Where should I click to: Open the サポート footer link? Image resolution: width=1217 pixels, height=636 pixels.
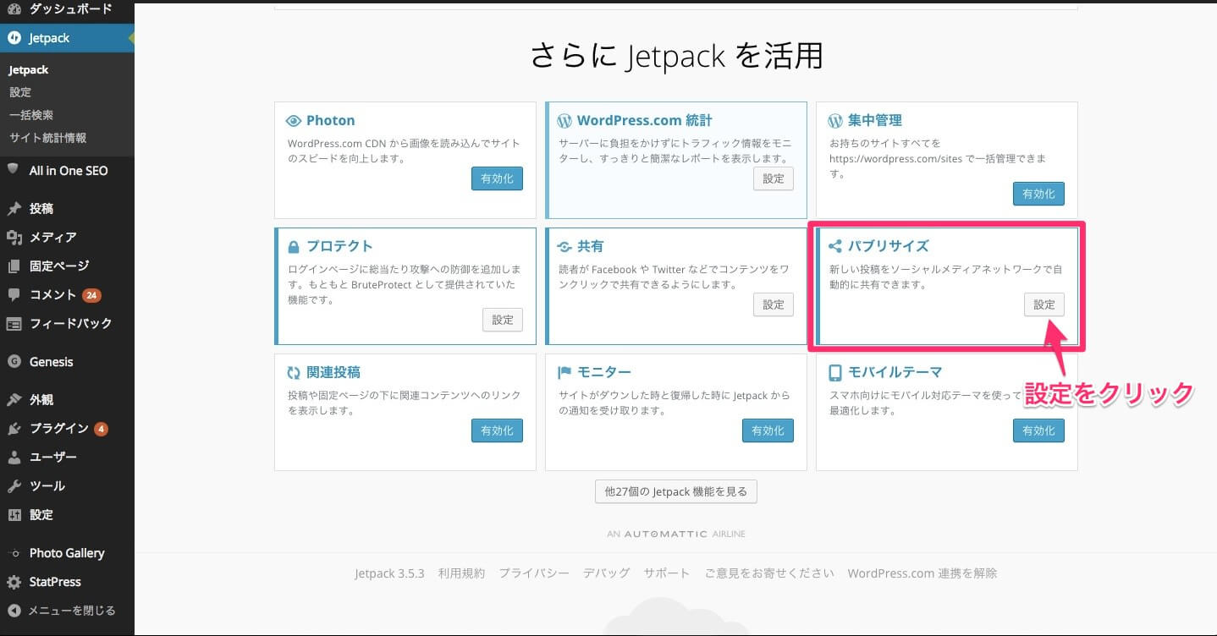click(x=667, y=573)
